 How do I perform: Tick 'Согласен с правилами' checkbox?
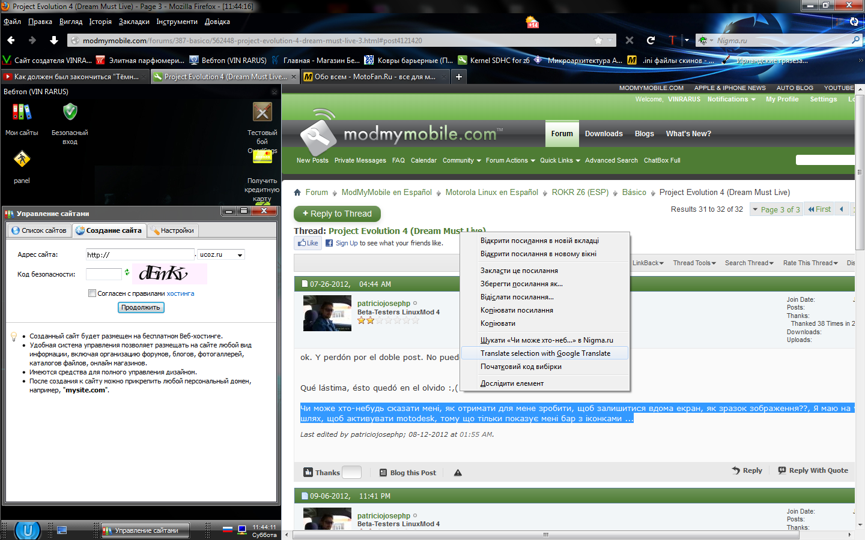coord(92,293)
